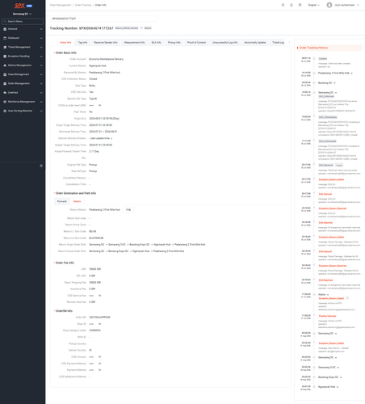Expand Bandung DC tracking history entry
Image resolution: width=365 pixels, height=404 pixels.
tap(334, 83)
